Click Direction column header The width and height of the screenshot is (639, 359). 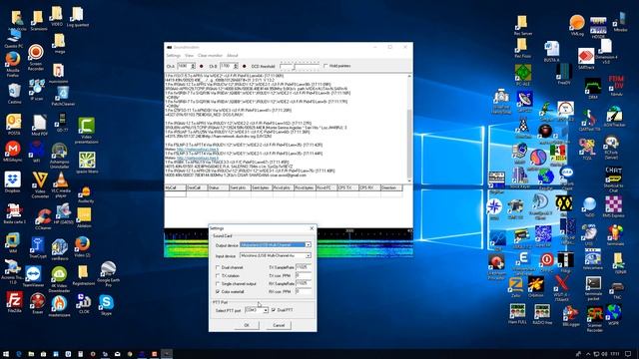pyautogui.click(x=391, y=187)
